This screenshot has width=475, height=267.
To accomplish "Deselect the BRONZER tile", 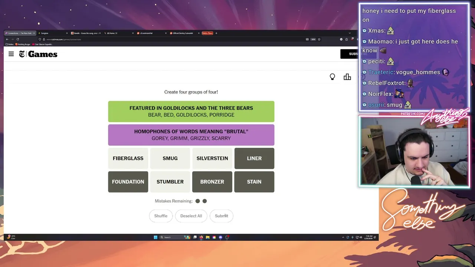I will (x=212, y=182).
